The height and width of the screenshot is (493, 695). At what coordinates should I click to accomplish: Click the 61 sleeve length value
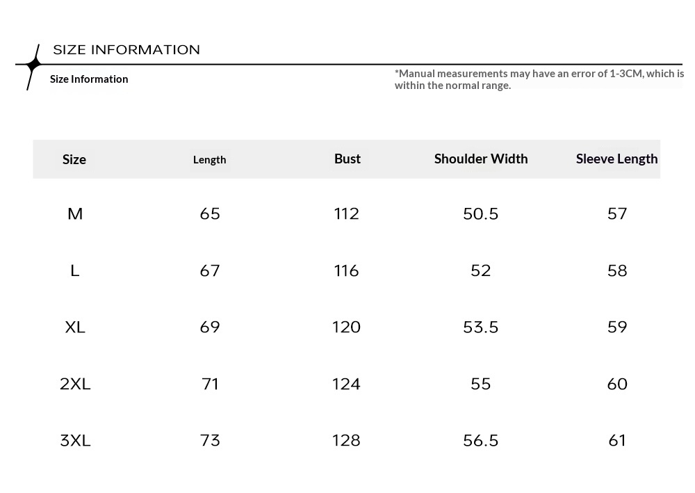pyautogui.click(x=617, y=440)
